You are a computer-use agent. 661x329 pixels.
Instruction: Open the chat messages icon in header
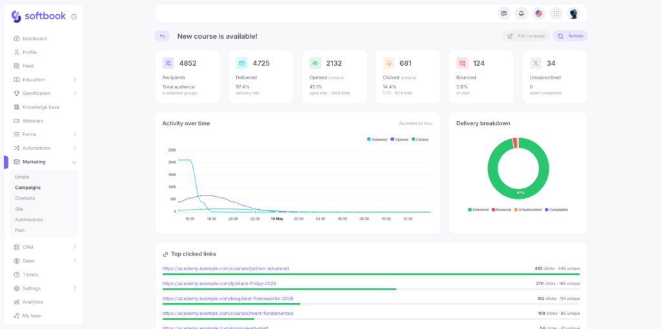coord(503,14)
